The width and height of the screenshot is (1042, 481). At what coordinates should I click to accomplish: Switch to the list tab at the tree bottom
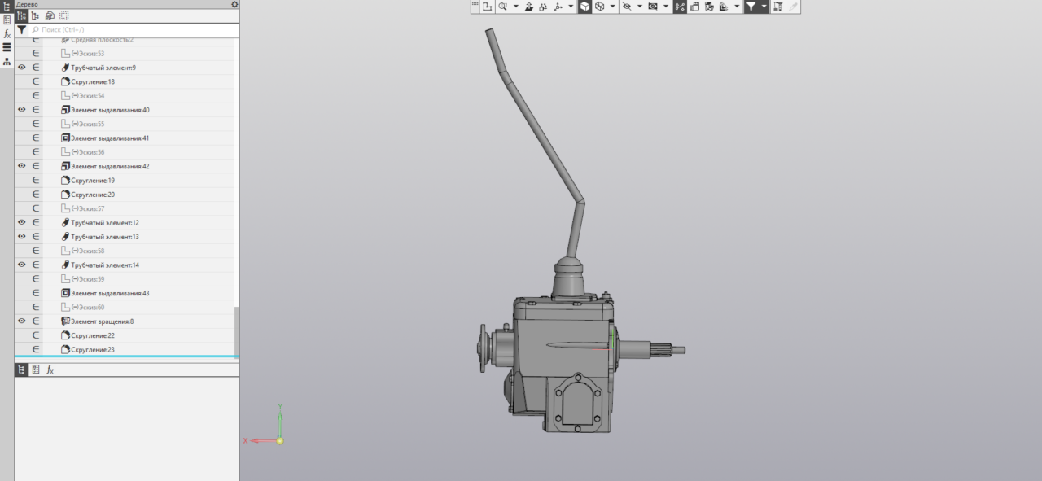click(x=36, y=369)
